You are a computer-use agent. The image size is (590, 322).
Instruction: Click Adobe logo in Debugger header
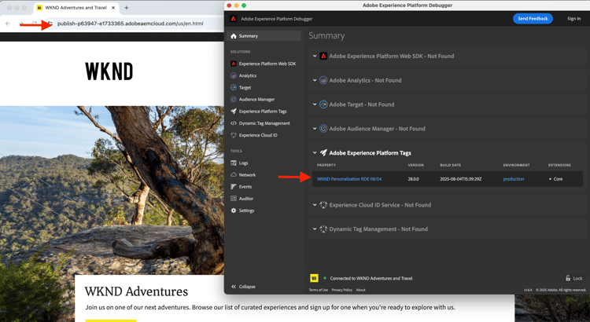pyautogui.click(x=234, y=18)
